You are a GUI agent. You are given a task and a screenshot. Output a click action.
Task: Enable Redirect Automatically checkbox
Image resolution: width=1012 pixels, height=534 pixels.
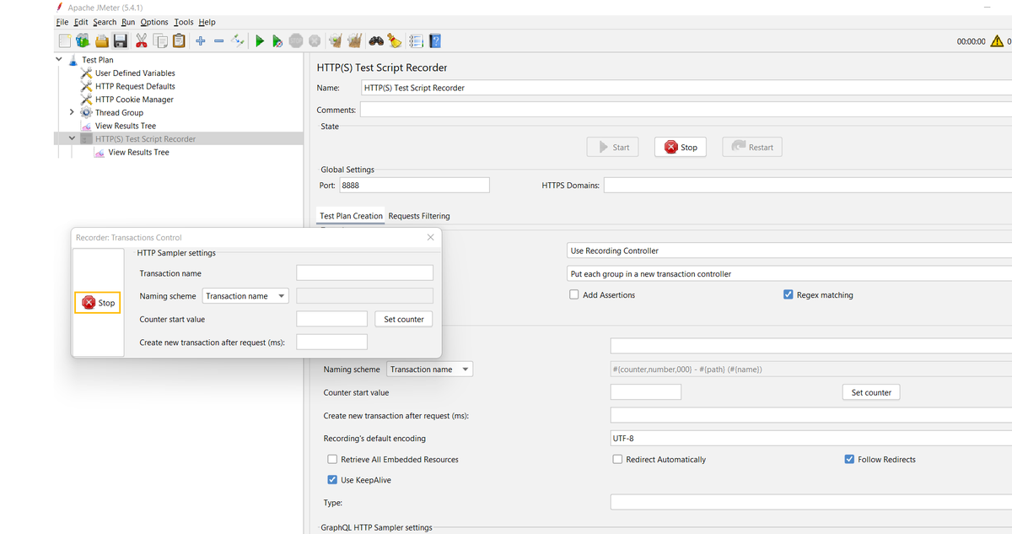(618, 459)
